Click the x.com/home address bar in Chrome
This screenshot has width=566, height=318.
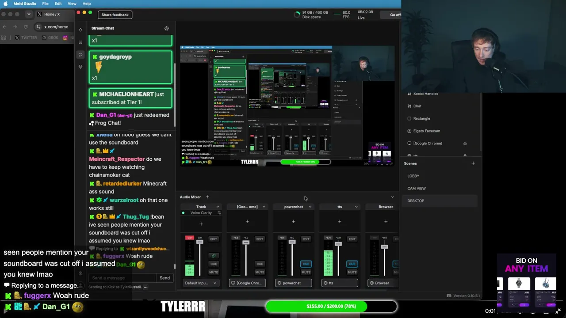click(56, 27)
